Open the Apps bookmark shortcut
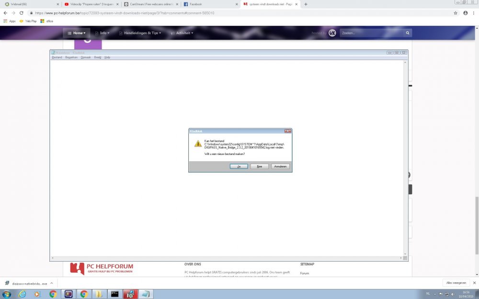 pos(10,21)
